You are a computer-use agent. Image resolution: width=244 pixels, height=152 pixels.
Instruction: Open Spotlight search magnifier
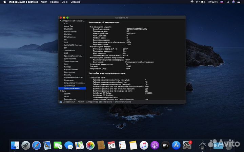(228, 2)
